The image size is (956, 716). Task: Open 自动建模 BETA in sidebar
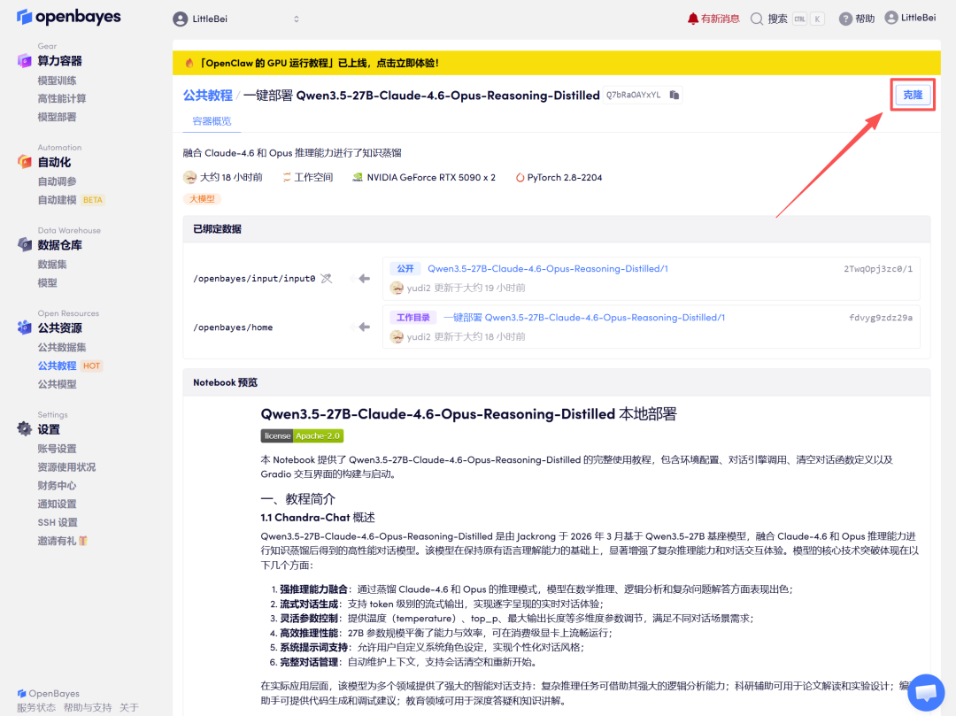[71, 200]
